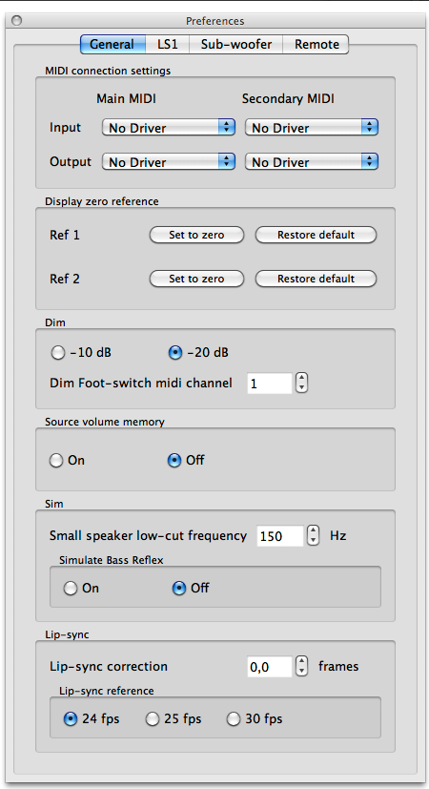
Task: Open the Main MIDI Output driver dropdown
Action: (x=169, y=162)
